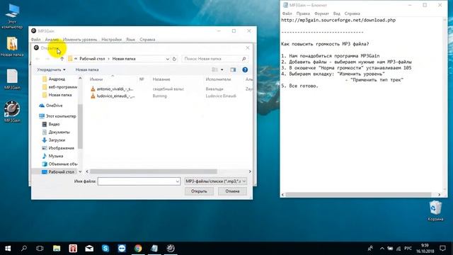Open Mail app from taskbar

[x=89, y=249]
